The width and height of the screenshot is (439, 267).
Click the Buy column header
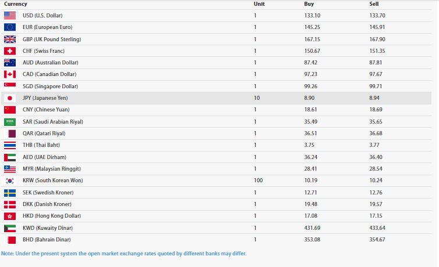click(309, 4)
